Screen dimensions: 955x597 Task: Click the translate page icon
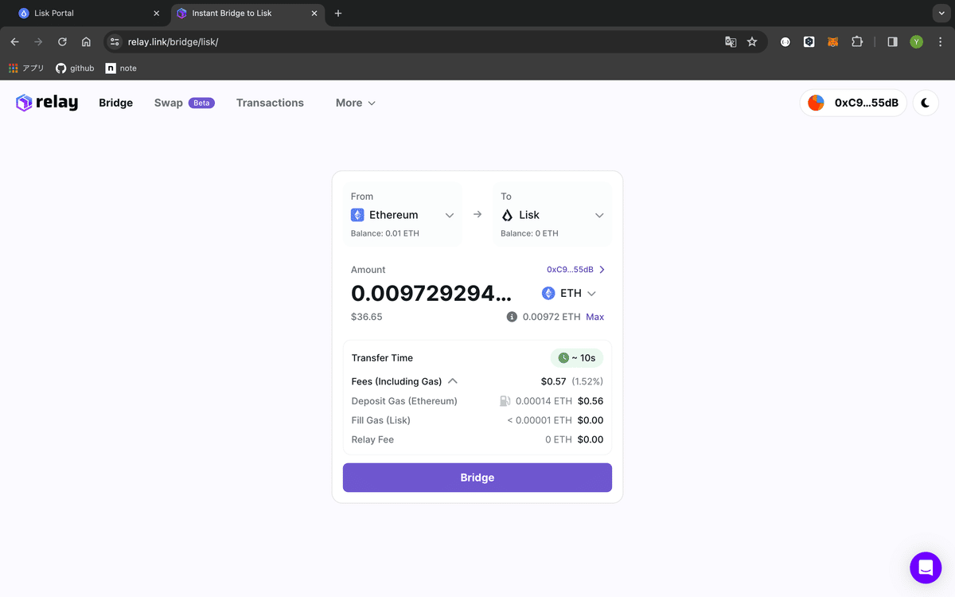731,41
